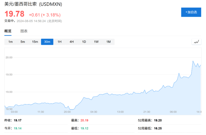Image resolution: width=206 pixels, height=135 pixels.
Task: Choose the 1W weekly timeframe
Action: pyautogui.click(x=96, y=42)
